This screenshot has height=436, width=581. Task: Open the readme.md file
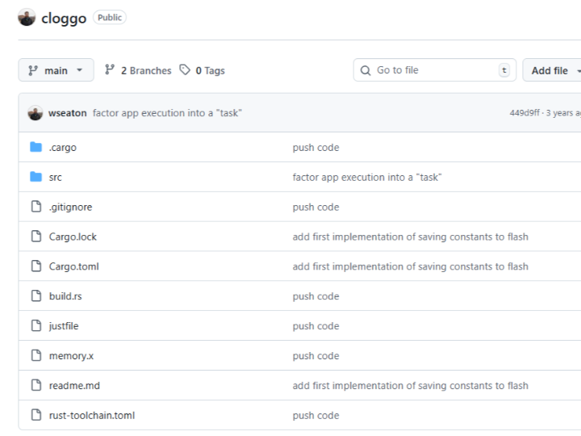coord(74,385)
